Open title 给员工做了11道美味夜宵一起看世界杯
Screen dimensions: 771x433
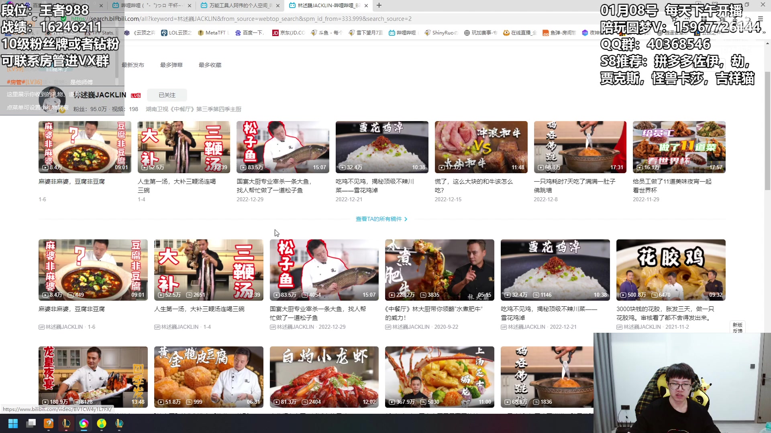pyautogui.click(x=672, y=186)
